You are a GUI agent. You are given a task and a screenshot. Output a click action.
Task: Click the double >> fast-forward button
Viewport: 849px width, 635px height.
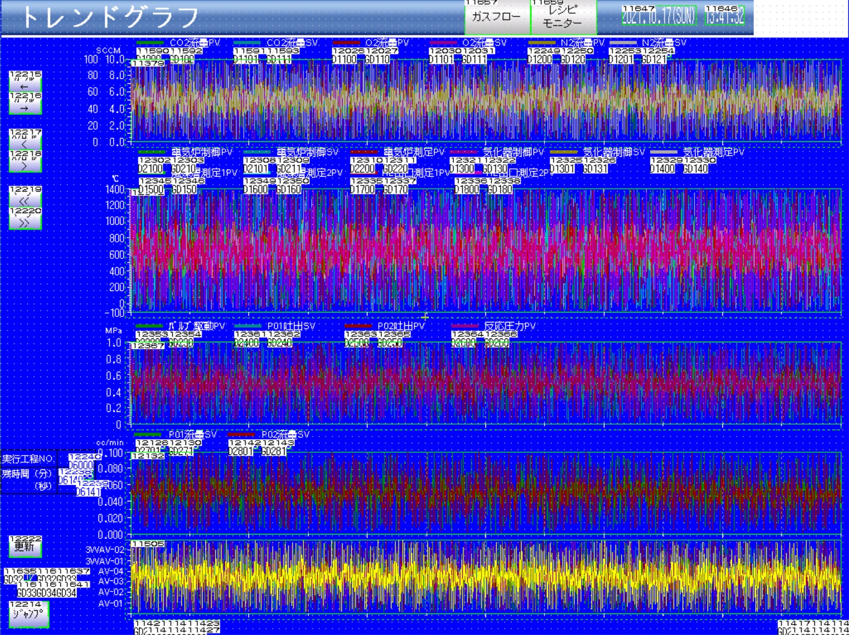click(25, 219)
